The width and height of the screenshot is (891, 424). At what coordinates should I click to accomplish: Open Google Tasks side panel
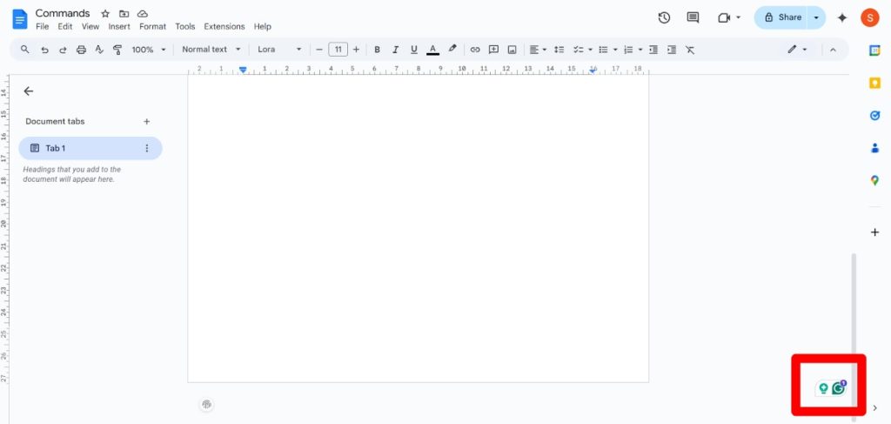click(874, 116)
